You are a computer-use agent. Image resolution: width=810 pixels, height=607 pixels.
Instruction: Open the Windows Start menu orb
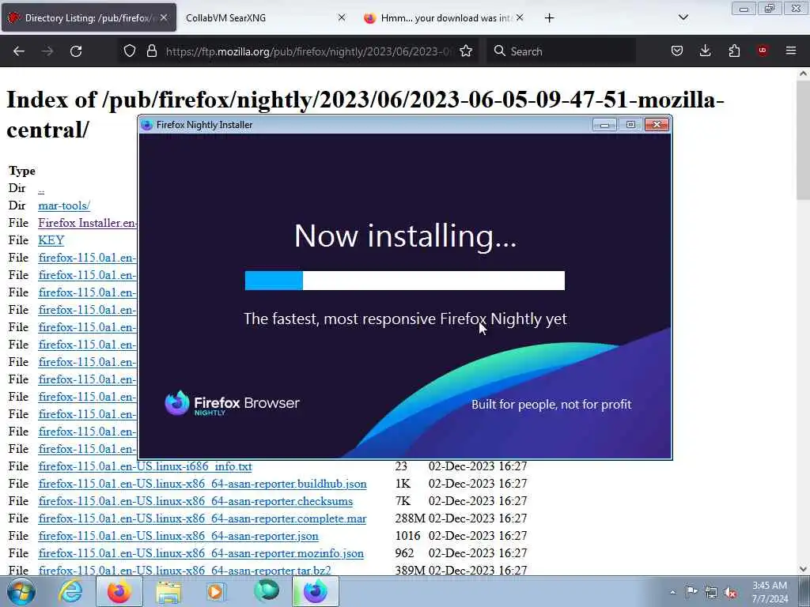[21, 592]
